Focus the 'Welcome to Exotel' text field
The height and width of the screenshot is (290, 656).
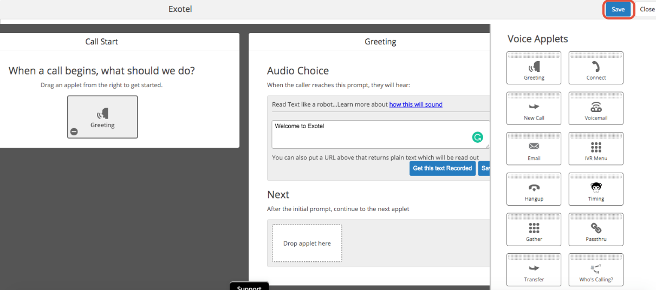tap(381, 134)
